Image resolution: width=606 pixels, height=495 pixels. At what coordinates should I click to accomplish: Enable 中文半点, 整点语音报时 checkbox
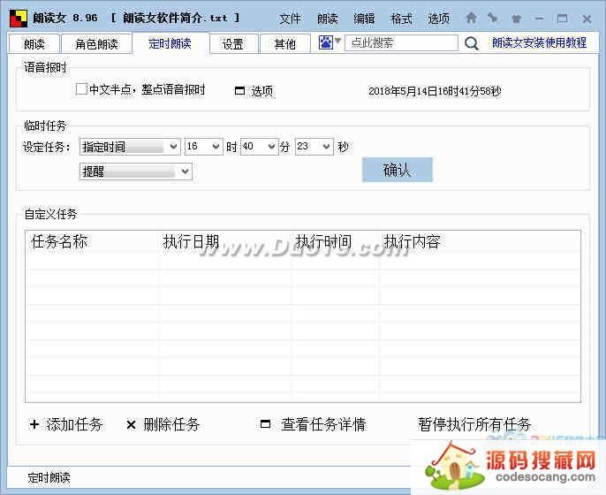coord(81,89)
